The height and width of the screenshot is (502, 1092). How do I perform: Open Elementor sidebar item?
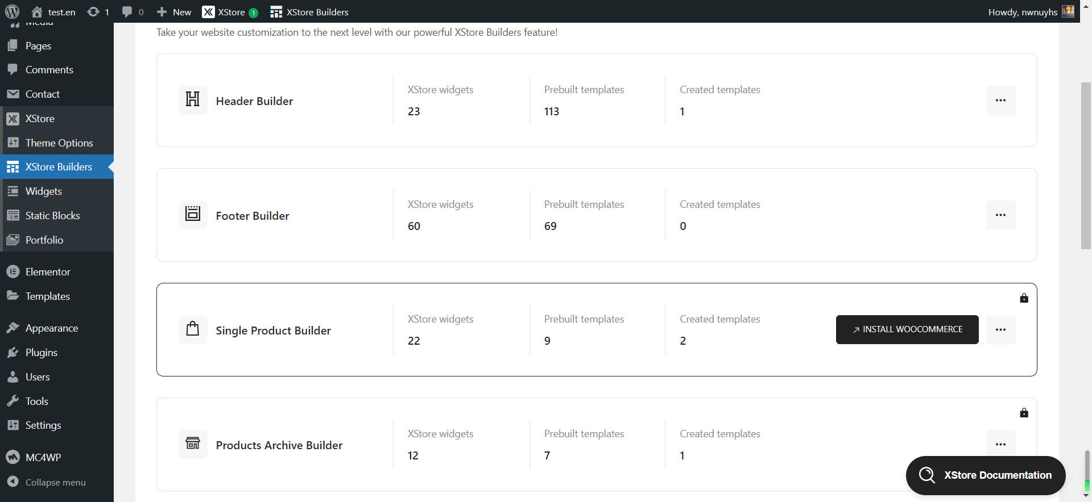[57, 272]
